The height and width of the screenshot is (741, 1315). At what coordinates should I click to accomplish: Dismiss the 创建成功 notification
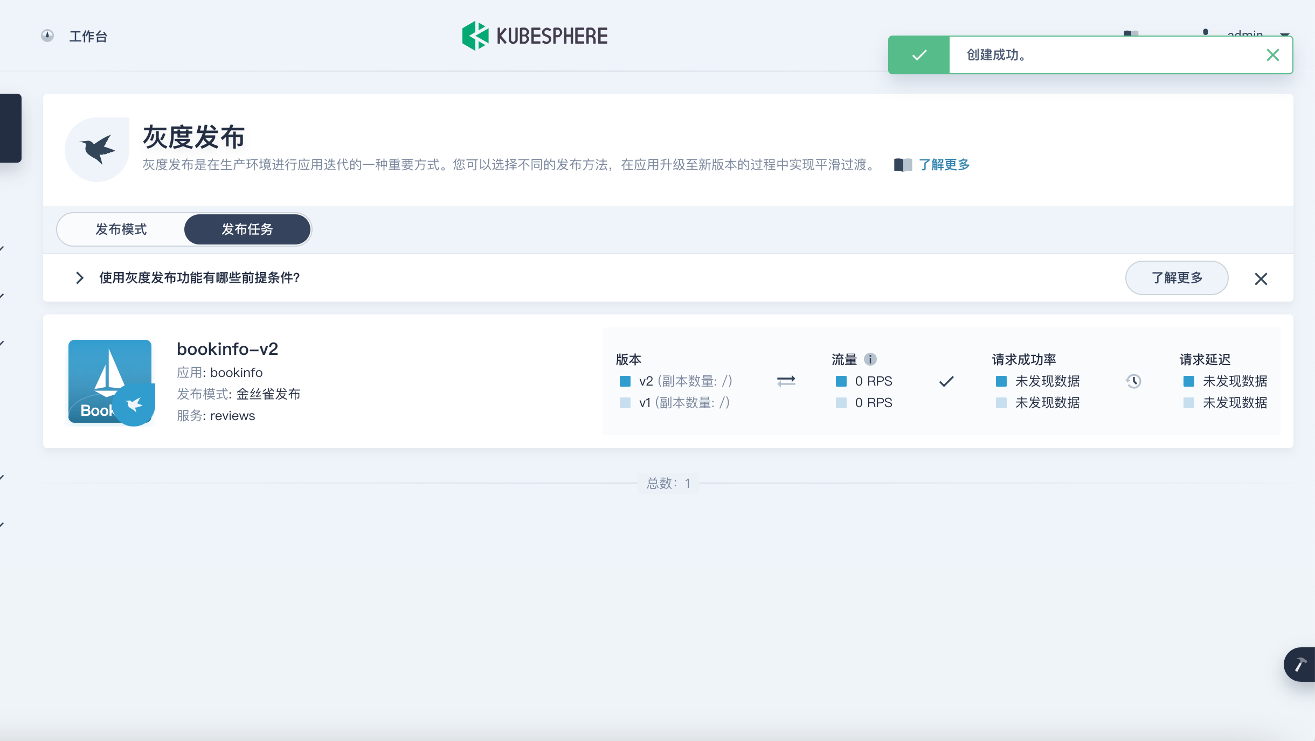[1273, 55]
